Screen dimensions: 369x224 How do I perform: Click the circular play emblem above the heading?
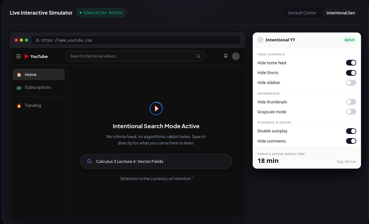click(156, 108)
